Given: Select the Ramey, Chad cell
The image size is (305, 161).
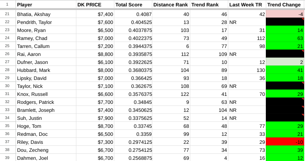Looking at the screenshot, I should (46, 38).
